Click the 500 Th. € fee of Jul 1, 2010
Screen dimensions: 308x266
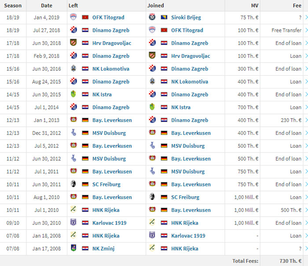[291, 210]
